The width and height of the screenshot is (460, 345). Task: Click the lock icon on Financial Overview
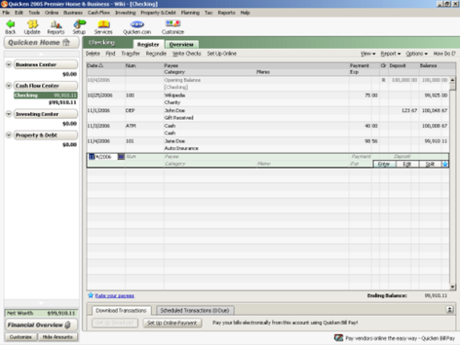pyautogui.click(x=68, y=325)
